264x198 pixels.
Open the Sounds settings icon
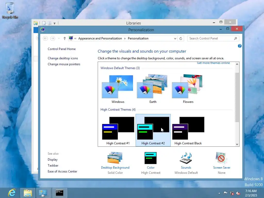pyautogui.click(x=186, y=158)
